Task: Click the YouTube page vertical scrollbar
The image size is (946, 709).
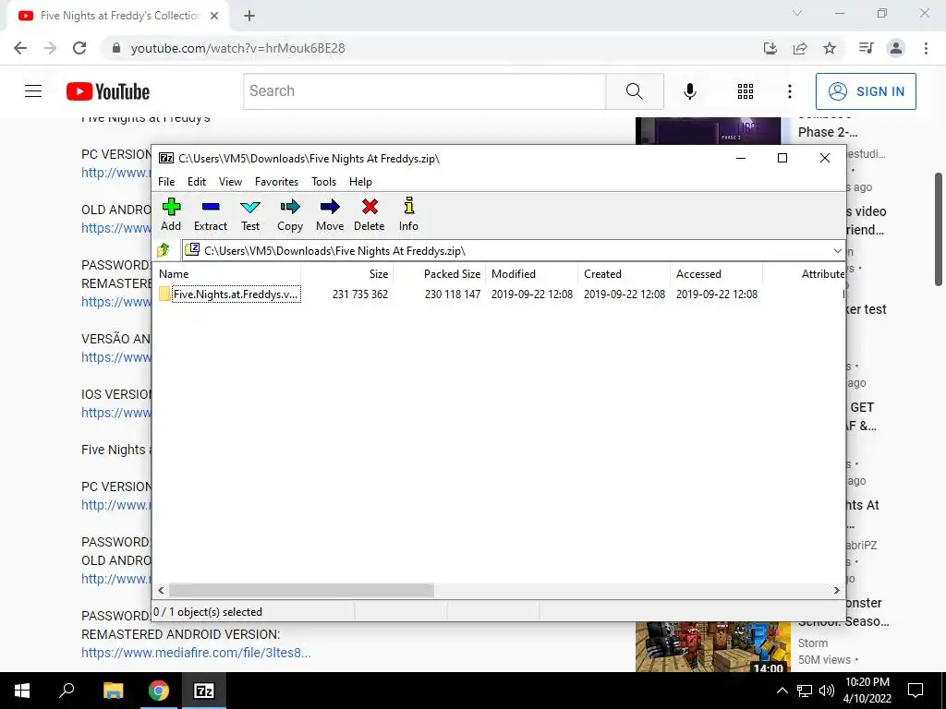Action: [939, 229]
